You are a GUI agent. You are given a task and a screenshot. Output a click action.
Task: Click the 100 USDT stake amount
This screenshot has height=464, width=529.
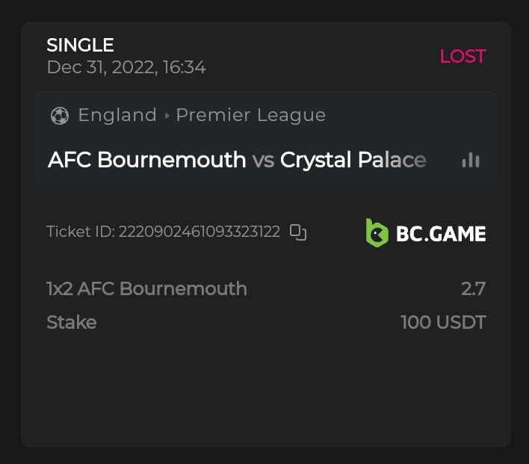pos(443,323)
